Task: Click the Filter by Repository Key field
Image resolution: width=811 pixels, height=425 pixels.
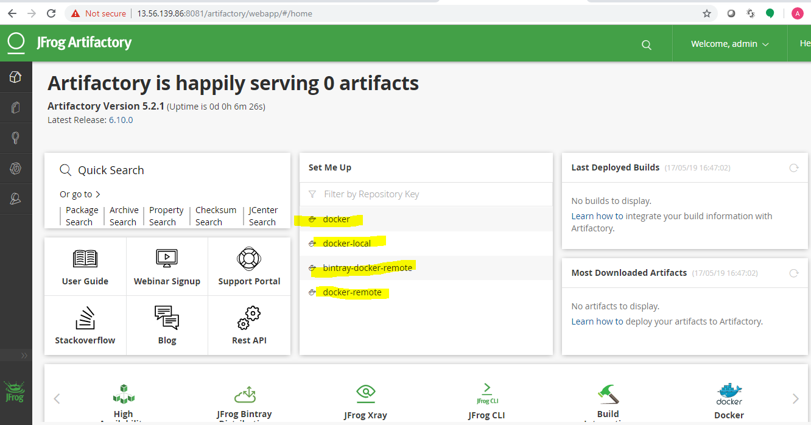Action: [371, 194]
